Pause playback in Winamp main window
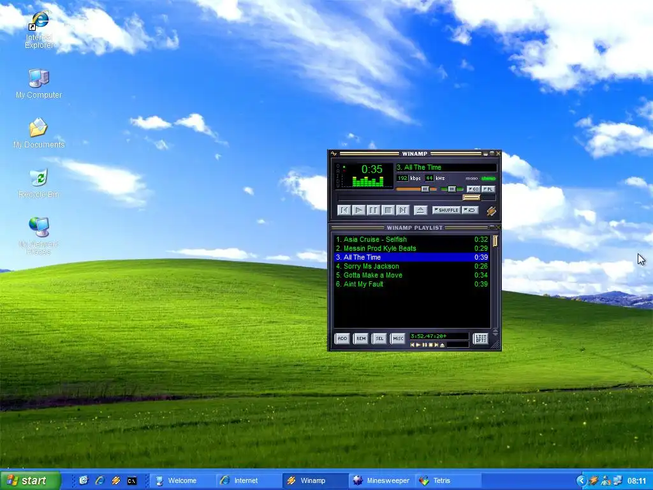This screenshot has height=490, width=653. click(374, 210)
